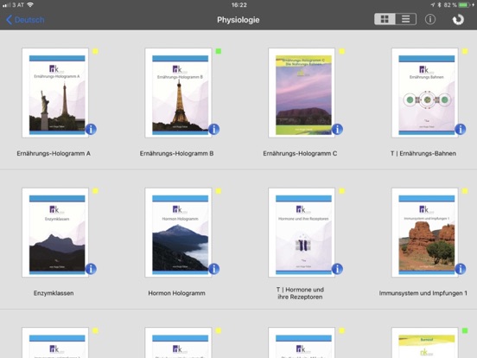The height and width of the screenshot is (358, 477).
Task: Open Immunsystem und Impfungen 1 cover
Action: pos(424,233)
